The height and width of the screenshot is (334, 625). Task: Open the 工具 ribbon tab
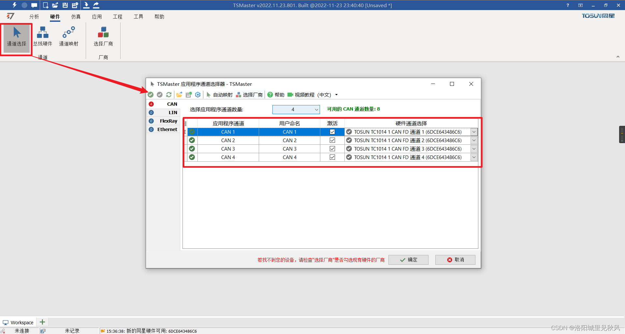click(x=138, y=17)
